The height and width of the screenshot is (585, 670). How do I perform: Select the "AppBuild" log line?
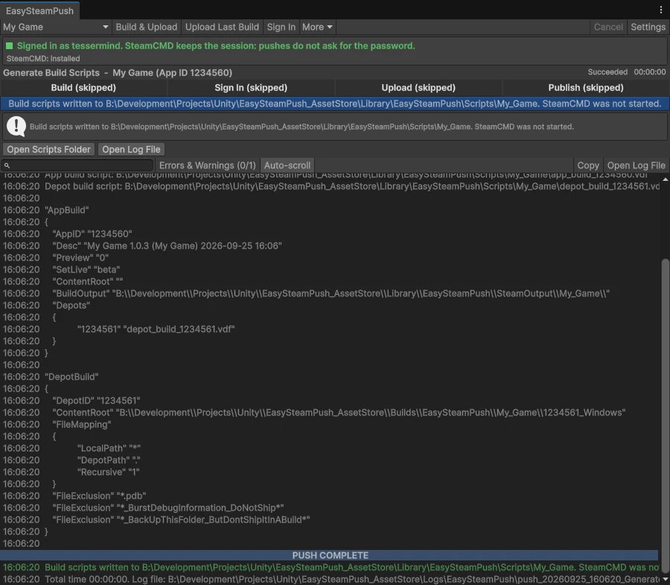[330, 210]
